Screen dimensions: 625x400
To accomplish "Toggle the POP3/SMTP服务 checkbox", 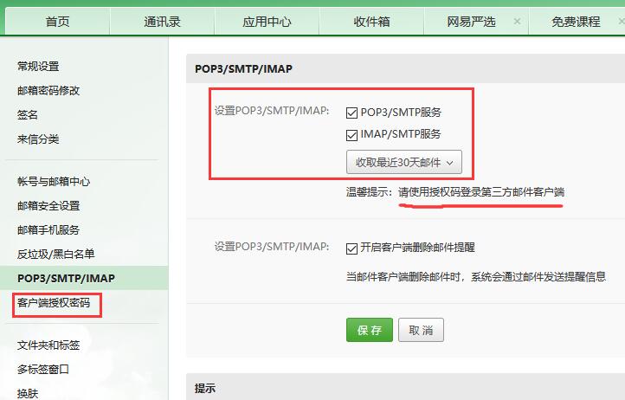I will (351, 113).
